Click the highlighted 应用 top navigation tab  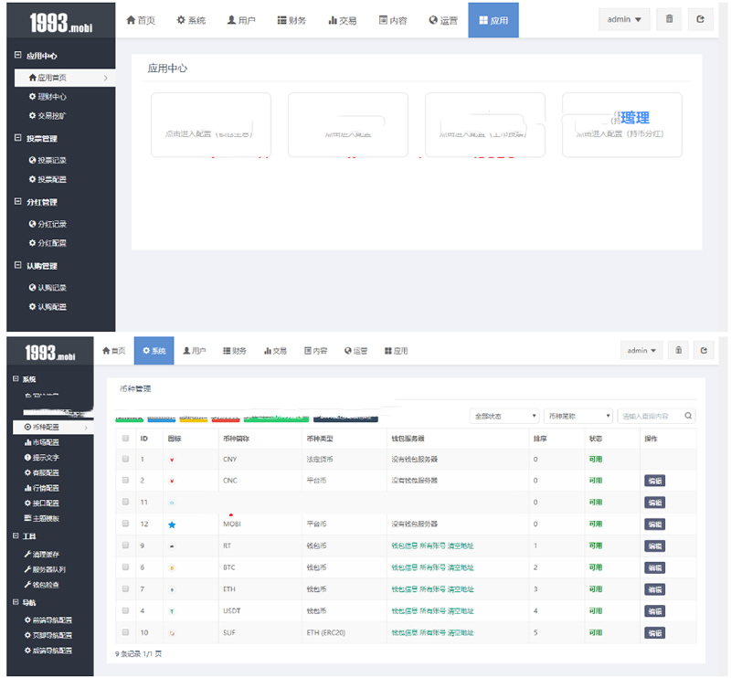click(493, 20)
